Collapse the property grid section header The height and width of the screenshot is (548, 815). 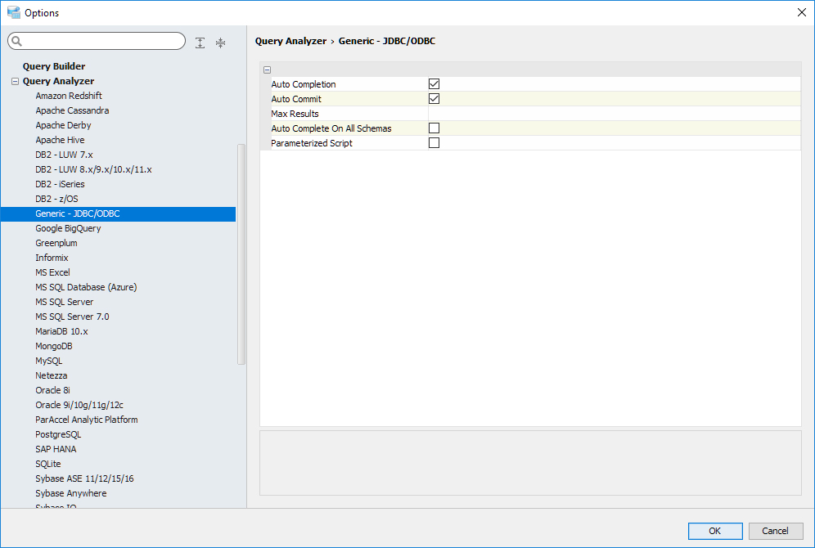[268, 70]
